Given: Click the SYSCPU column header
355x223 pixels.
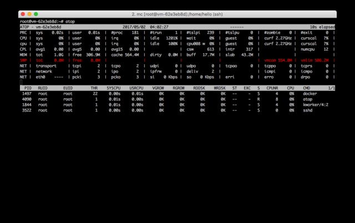Looking at the screenshot, I should [x=113, y=88].
